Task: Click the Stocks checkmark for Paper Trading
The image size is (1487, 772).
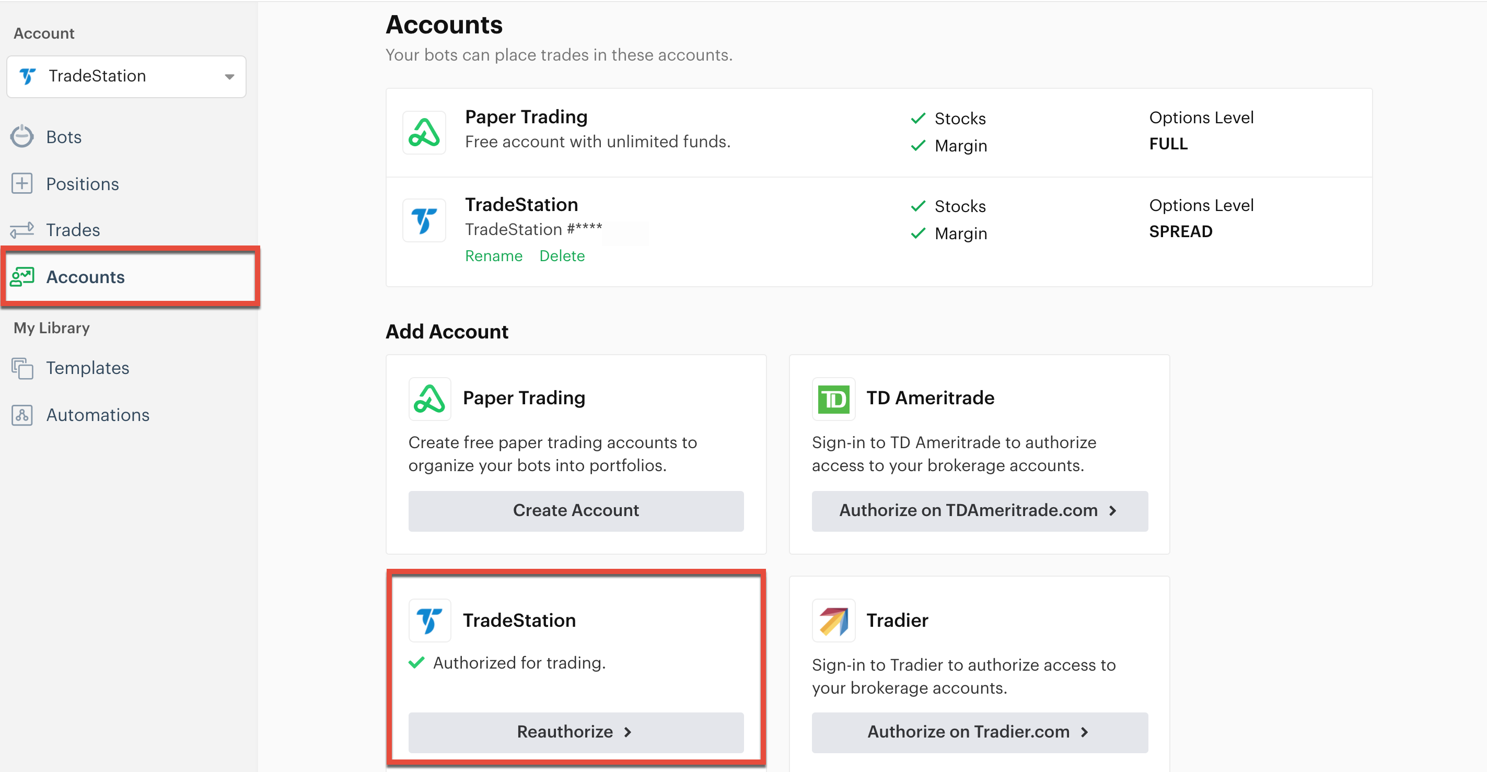Action: 917,118
